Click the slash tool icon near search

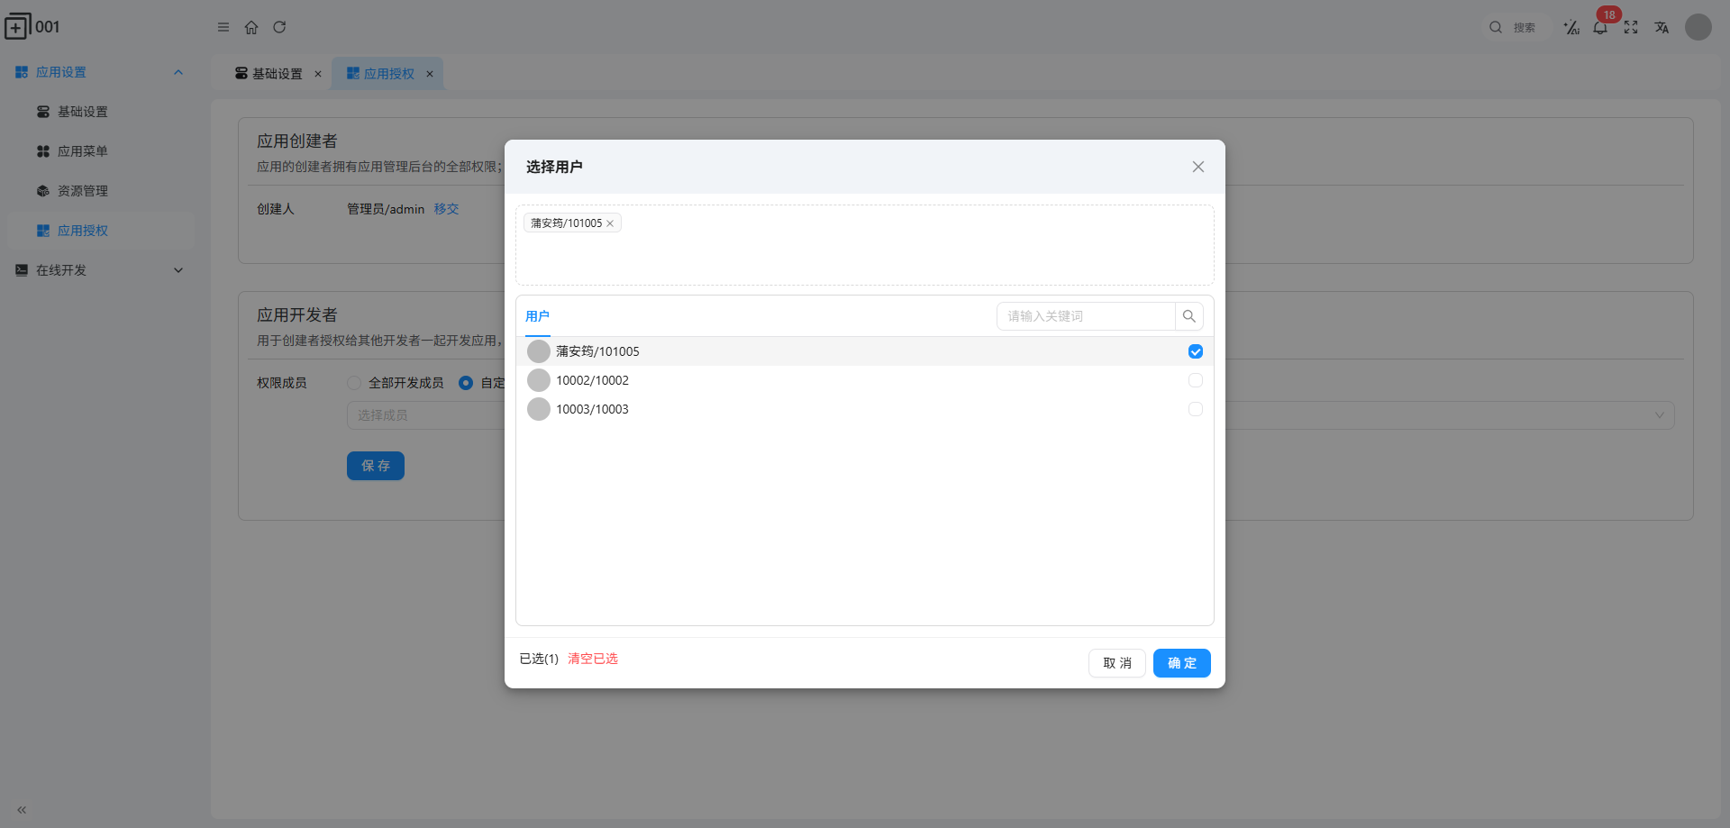[1571, 27]
